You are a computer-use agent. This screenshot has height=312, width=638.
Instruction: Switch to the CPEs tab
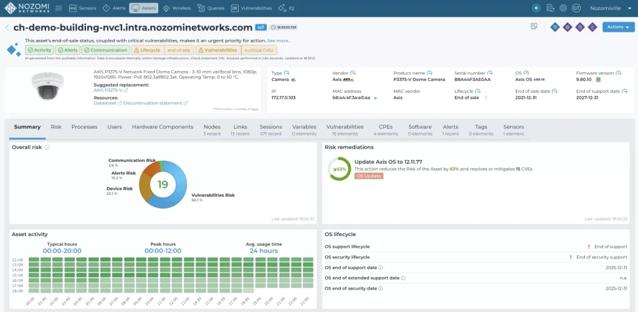tap(385, 130)
